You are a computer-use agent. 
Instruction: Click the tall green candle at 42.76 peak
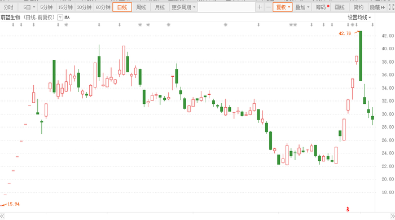point(361,56)
